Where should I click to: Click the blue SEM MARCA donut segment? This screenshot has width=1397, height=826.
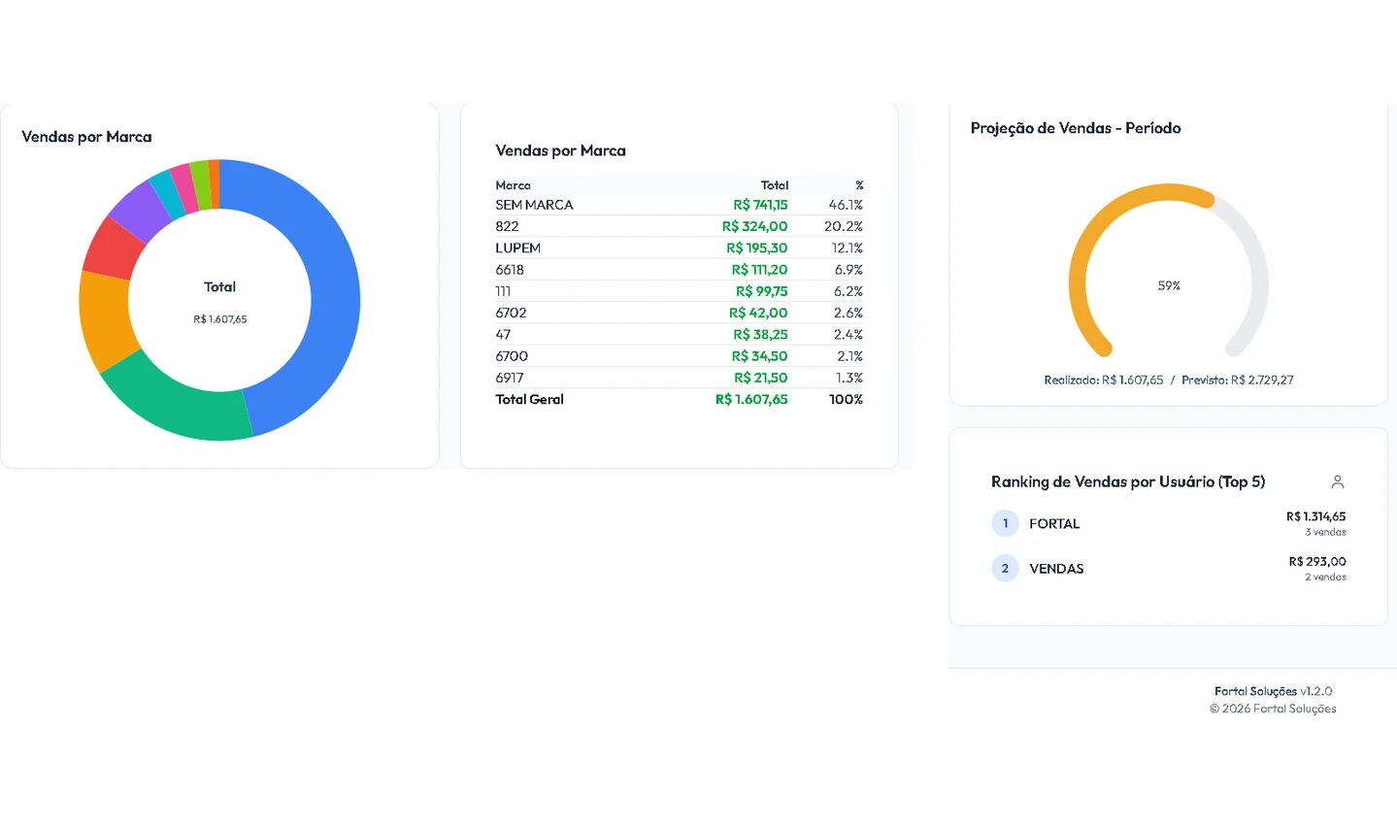pyautogui.click(x=335, y=301)
